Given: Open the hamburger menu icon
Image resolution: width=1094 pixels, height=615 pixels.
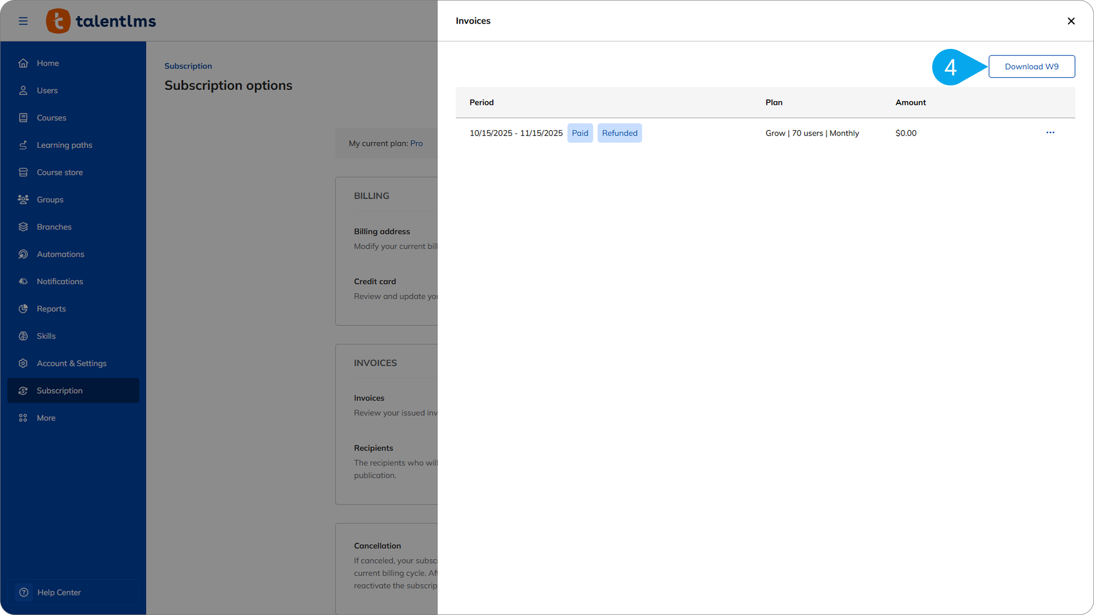Looking at the screenshot, I should pos(23,21).
